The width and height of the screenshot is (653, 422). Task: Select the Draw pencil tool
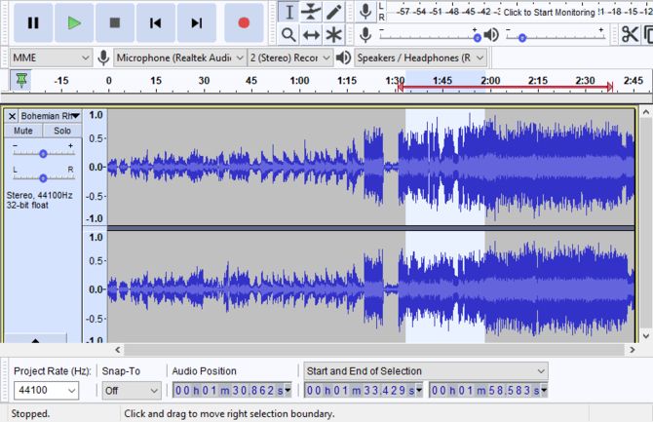[334, 12]
